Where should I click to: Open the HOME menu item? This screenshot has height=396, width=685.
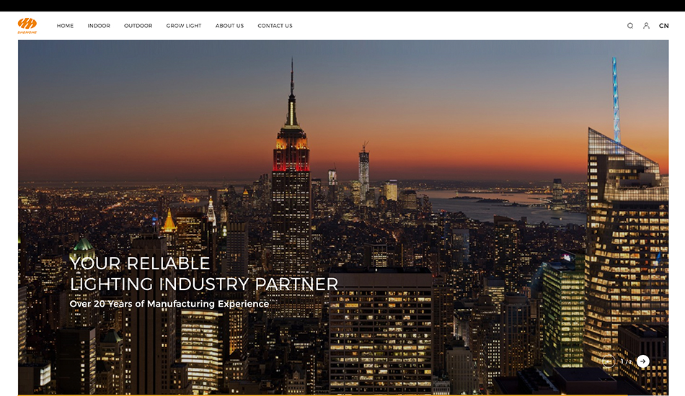coord(65,26)
